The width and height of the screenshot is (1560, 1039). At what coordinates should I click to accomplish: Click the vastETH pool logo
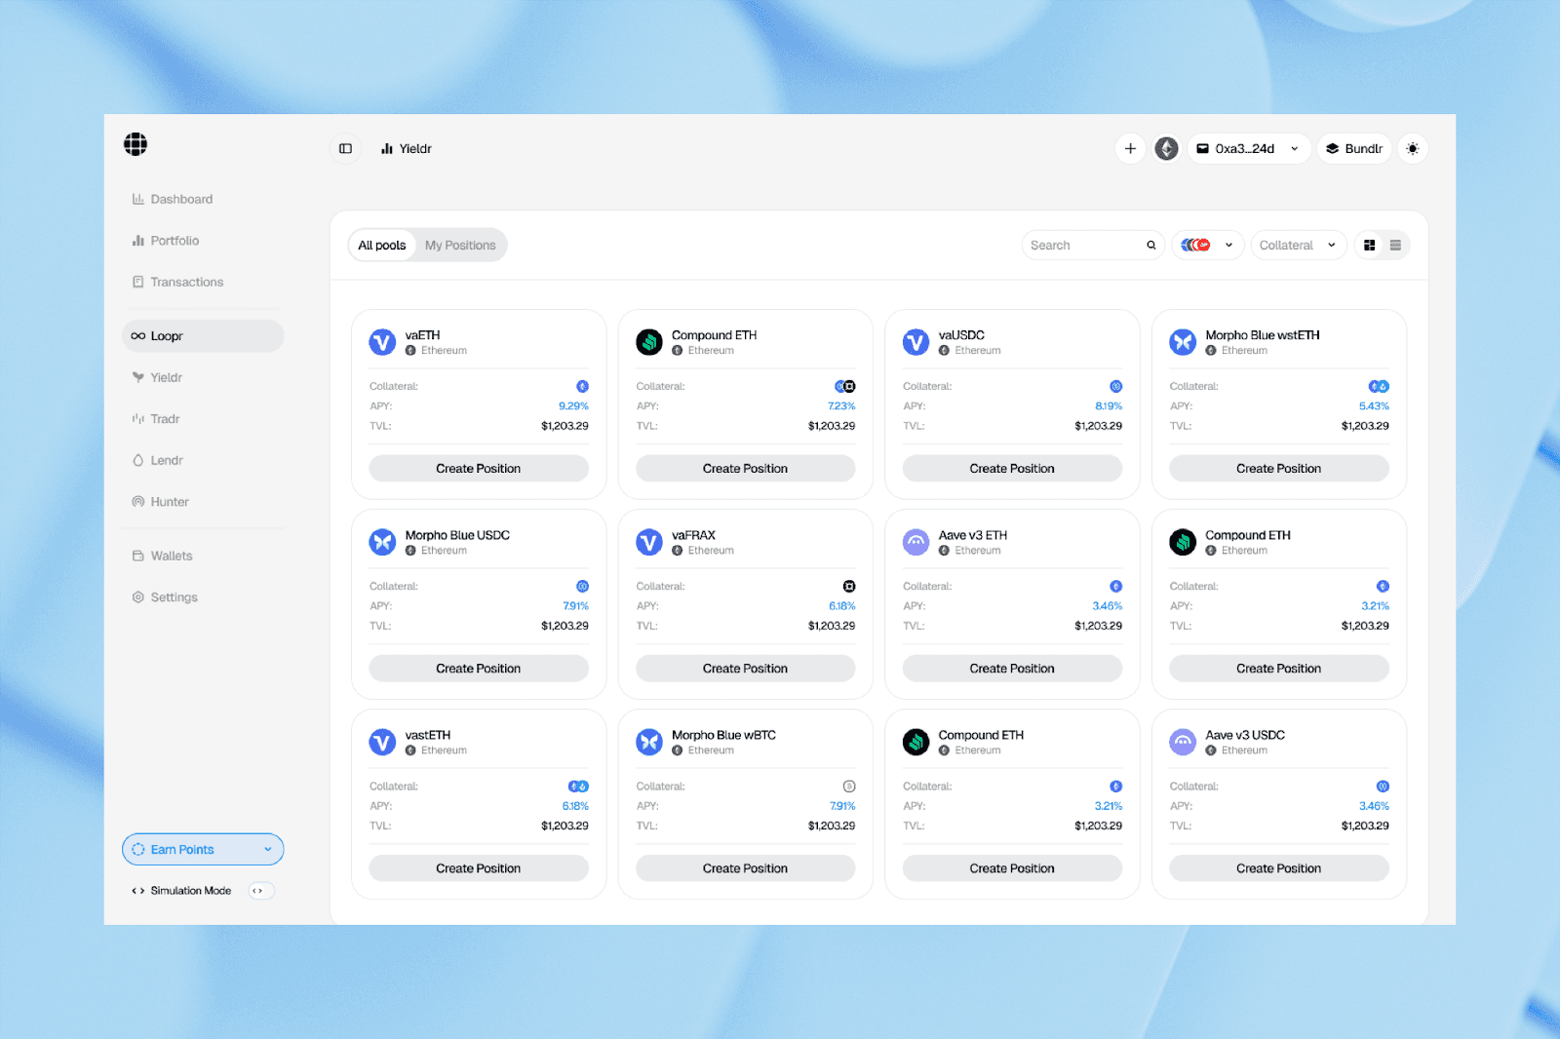(382, 743)
